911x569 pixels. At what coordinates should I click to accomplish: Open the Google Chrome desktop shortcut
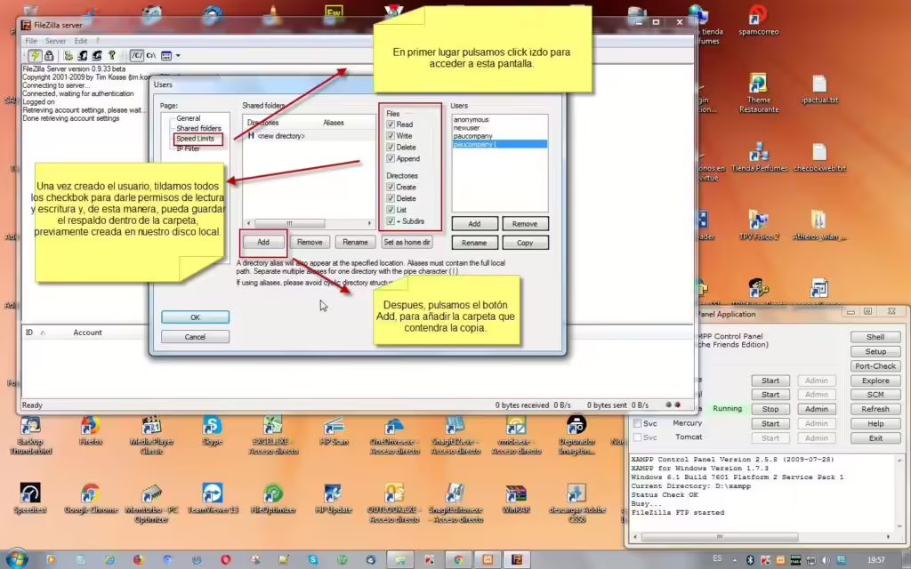(x=91, y=498)
